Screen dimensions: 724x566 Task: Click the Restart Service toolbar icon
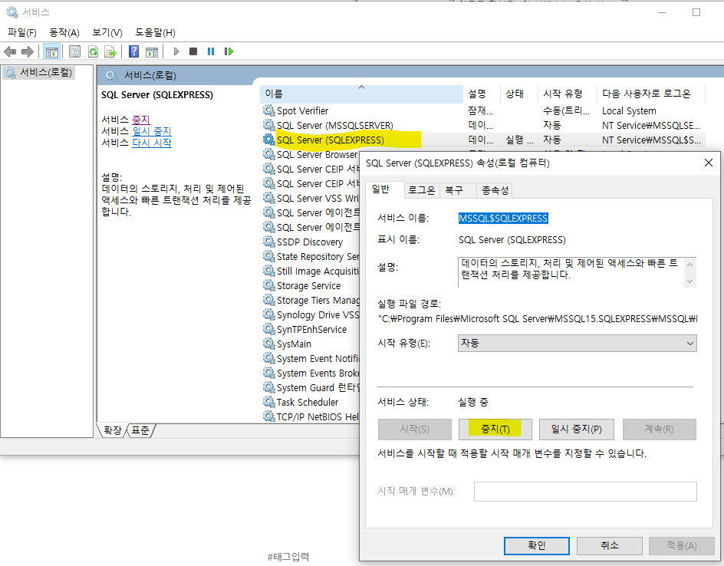pyautogui.click(x=229, y=51)
